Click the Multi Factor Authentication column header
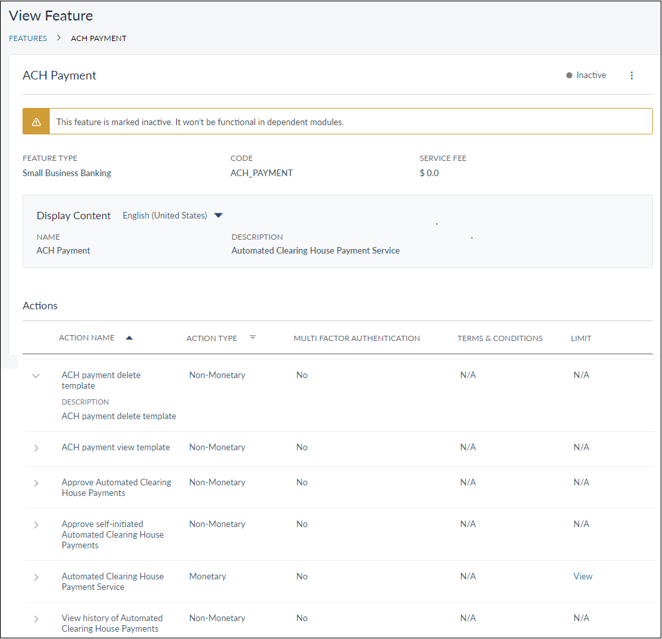 (357, 338)
